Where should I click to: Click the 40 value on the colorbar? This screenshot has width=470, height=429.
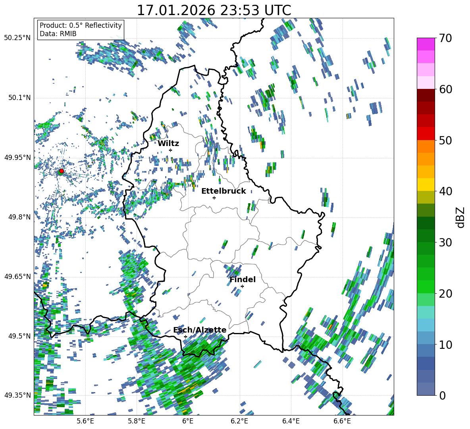coord(445,191)
